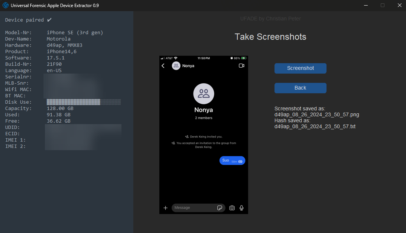Image resolution: width=406 pixels, height=233 pixels.
Task: Click the saved hash .txt filename
Action: (x=315, y=126)
